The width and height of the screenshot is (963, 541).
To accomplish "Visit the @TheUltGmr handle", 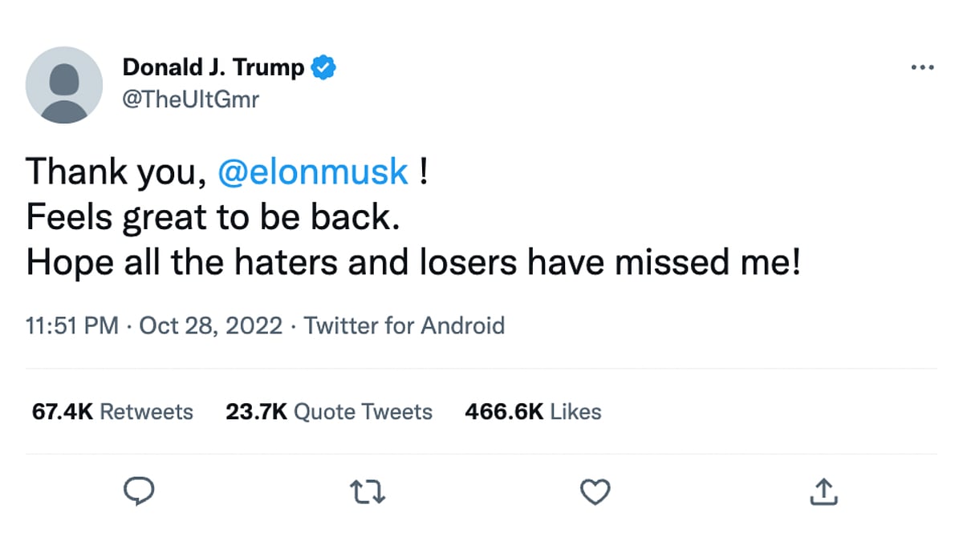I will pos(190,99).
